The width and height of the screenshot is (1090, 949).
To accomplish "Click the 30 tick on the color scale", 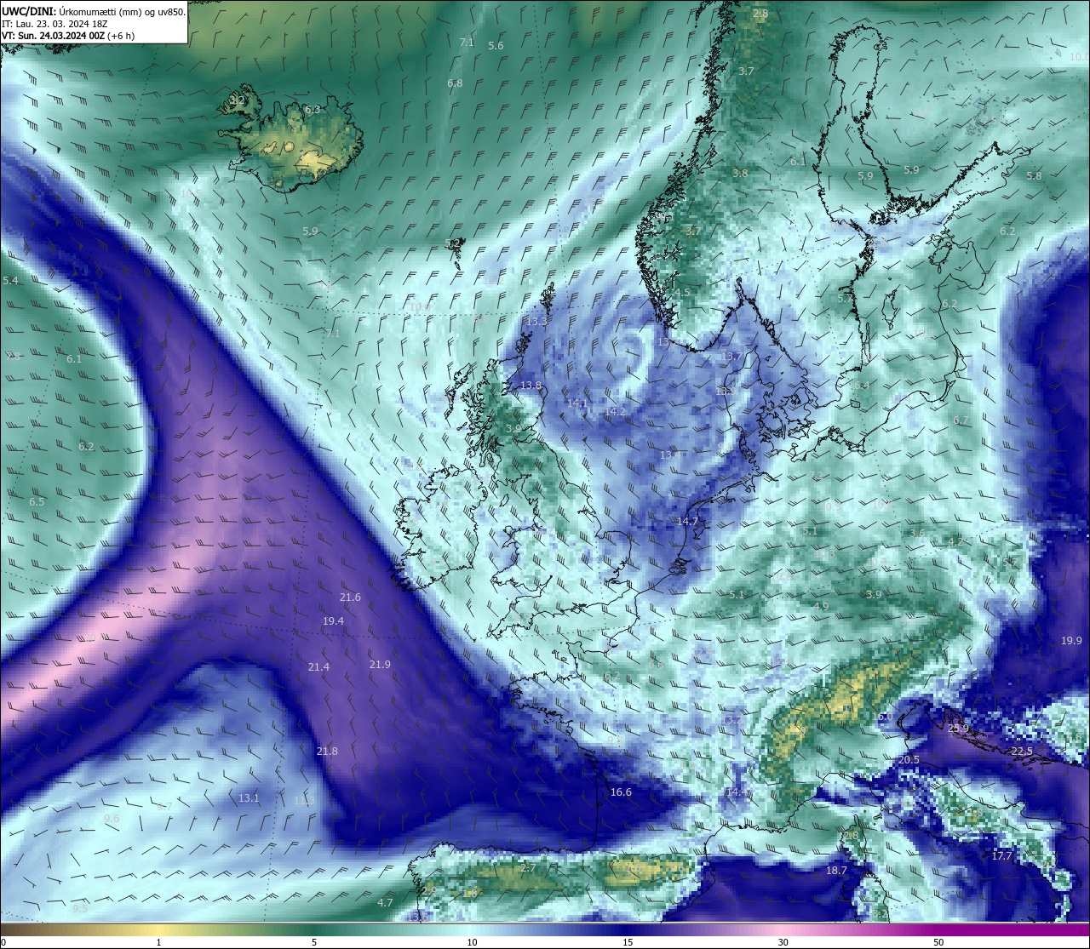I will [783, 942].
